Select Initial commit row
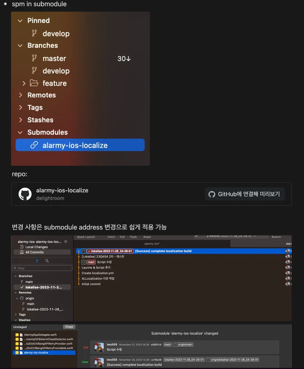The height and width of the screenshot is (369, 304). [91, 284]
